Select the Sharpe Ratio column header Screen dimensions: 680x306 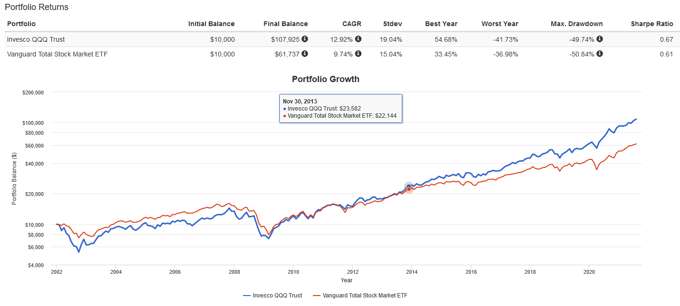pos(651,24)
